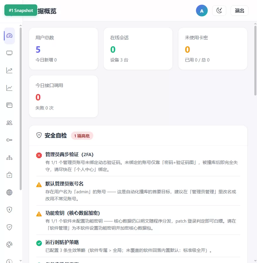Open the 未使用卡密 statistics card
257x263 pixels.
tap(213, 49)
